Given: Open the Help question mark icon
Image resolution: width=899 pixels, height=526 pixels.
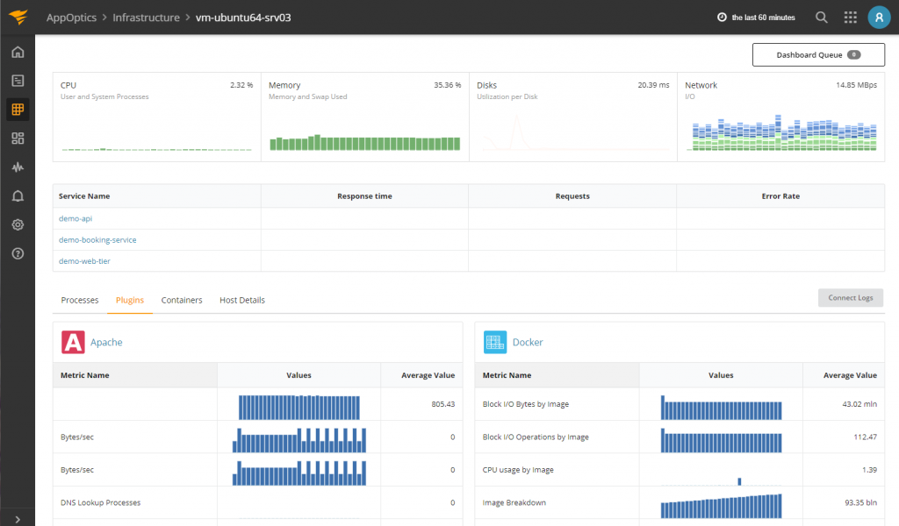Looking at the screenshot, I should click(x=18, y=254).
